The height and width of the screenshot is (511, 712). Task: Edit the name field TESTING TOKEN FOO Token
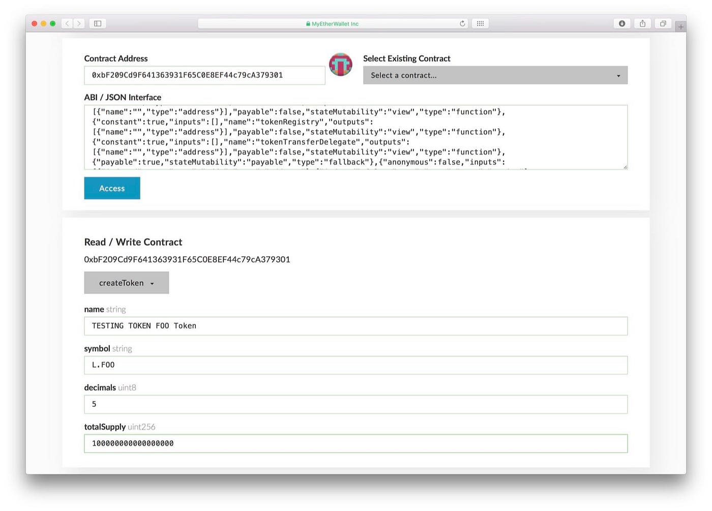[x=356, y=326]
